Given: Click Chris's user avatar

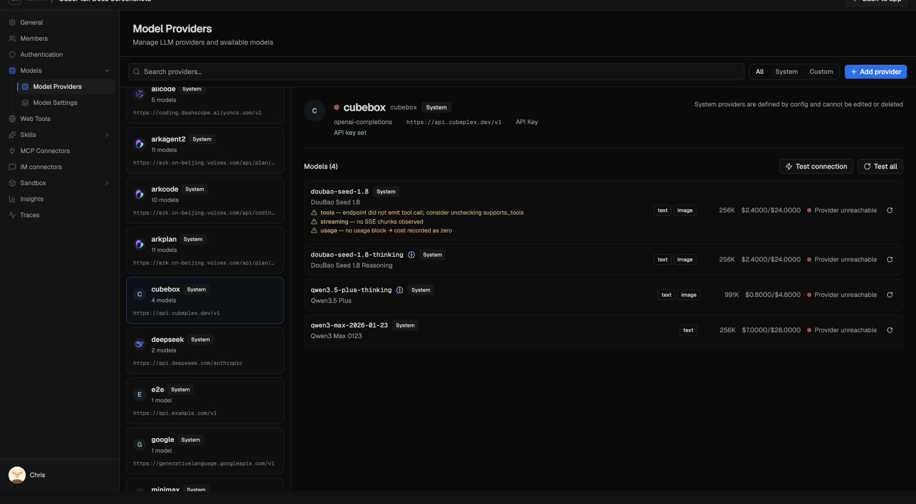Looking at the screenshot, I should (x=17, y=475).
